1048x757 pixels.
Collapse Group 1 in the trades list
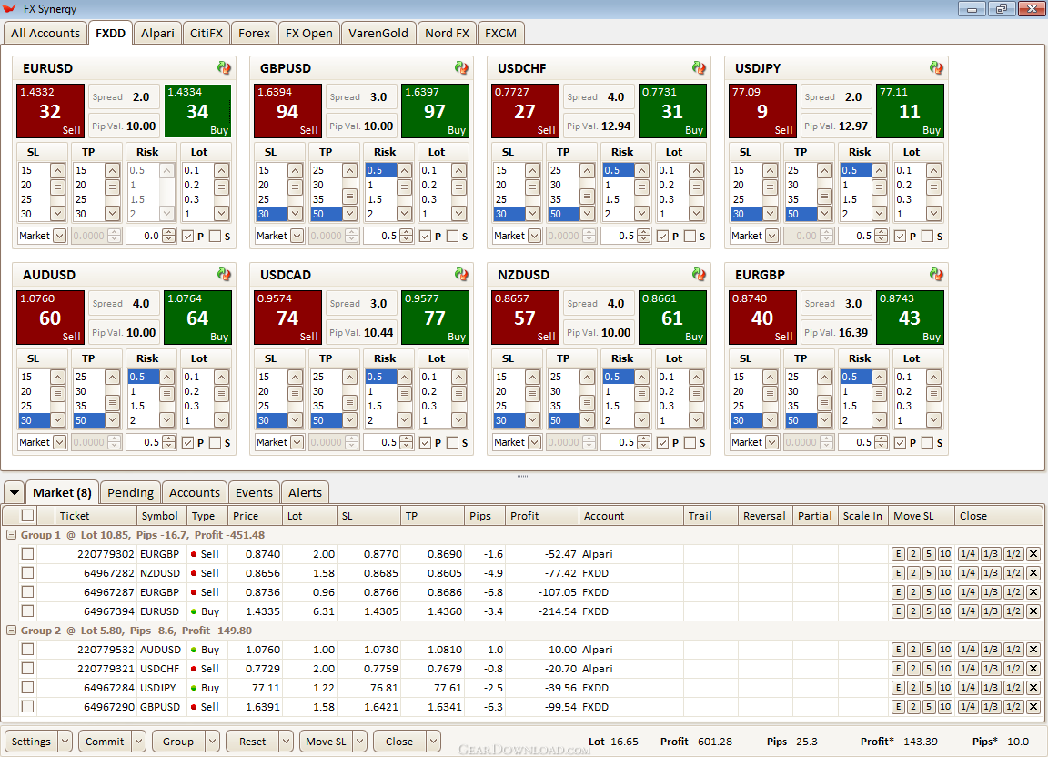11,535
